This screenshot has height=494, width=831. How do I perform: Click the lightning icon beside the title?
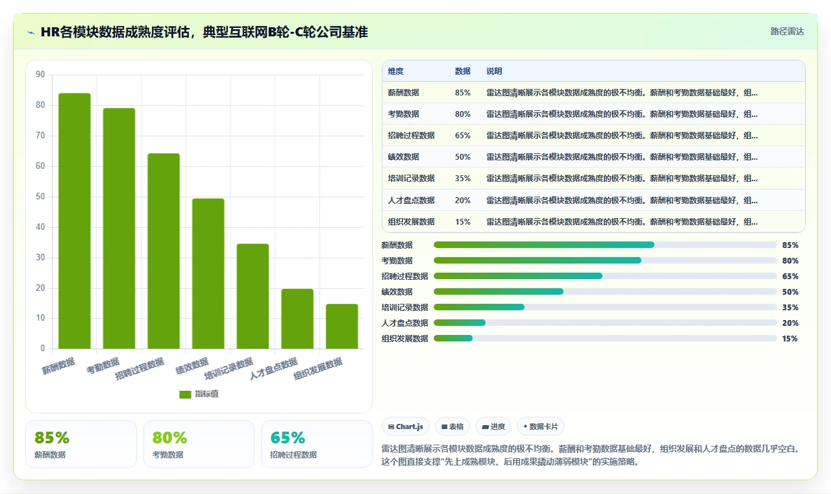(31, 32)
